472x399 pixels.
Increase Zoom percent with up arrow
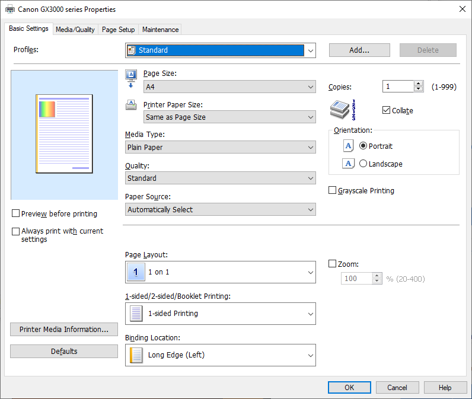click(377, 276)
